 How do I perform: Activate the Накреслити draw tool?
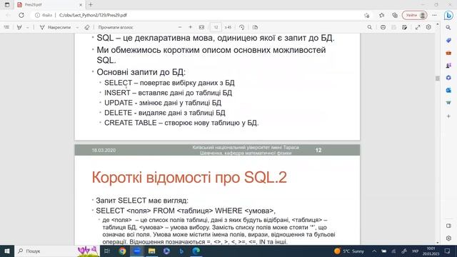tap(55, 27)
